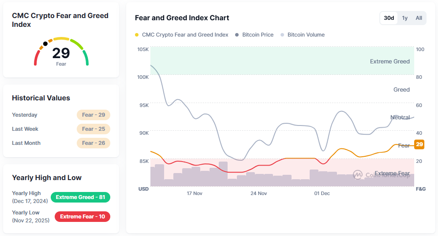Click the CoinMarketCap watermark logo
The image size is (438, 236).
(357, 175)
